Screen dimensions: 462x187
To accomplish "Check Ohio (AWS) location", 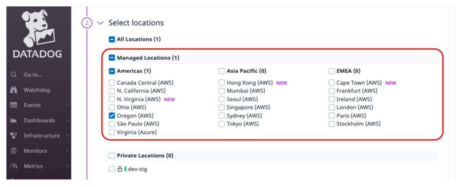I will point(112,107).
